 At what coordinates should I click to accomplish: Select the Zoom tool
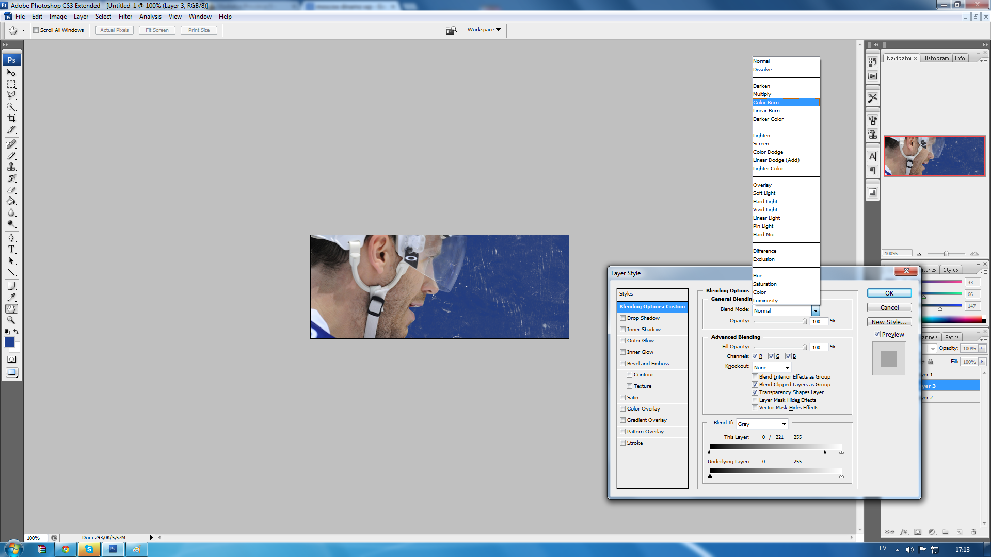pos(11,320)
